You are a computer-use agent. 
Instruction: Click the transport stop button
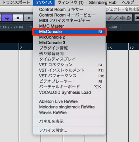click(18, 18)
